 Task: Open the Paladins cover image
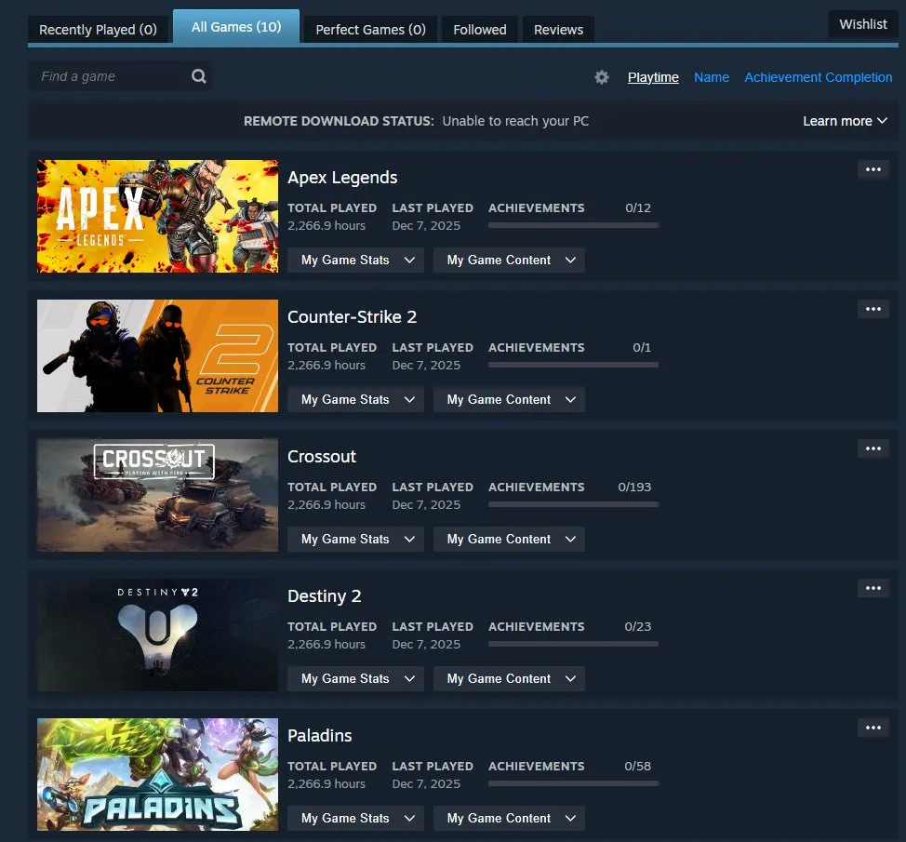click(157, 774)
